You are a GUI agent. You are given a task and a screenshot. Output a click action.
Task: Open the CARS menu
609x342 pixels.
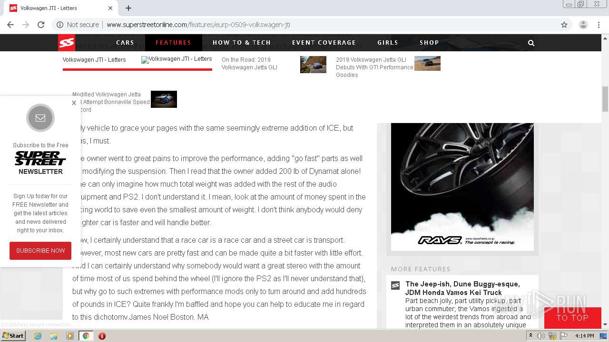pyautogui.click(x=125, y=43)
